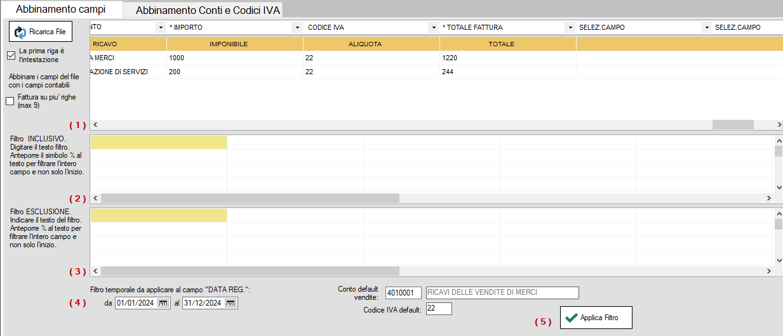Click the 'Conto default vendite' code field
This screenshot has width=783, height=336.
tap(403, 292)
